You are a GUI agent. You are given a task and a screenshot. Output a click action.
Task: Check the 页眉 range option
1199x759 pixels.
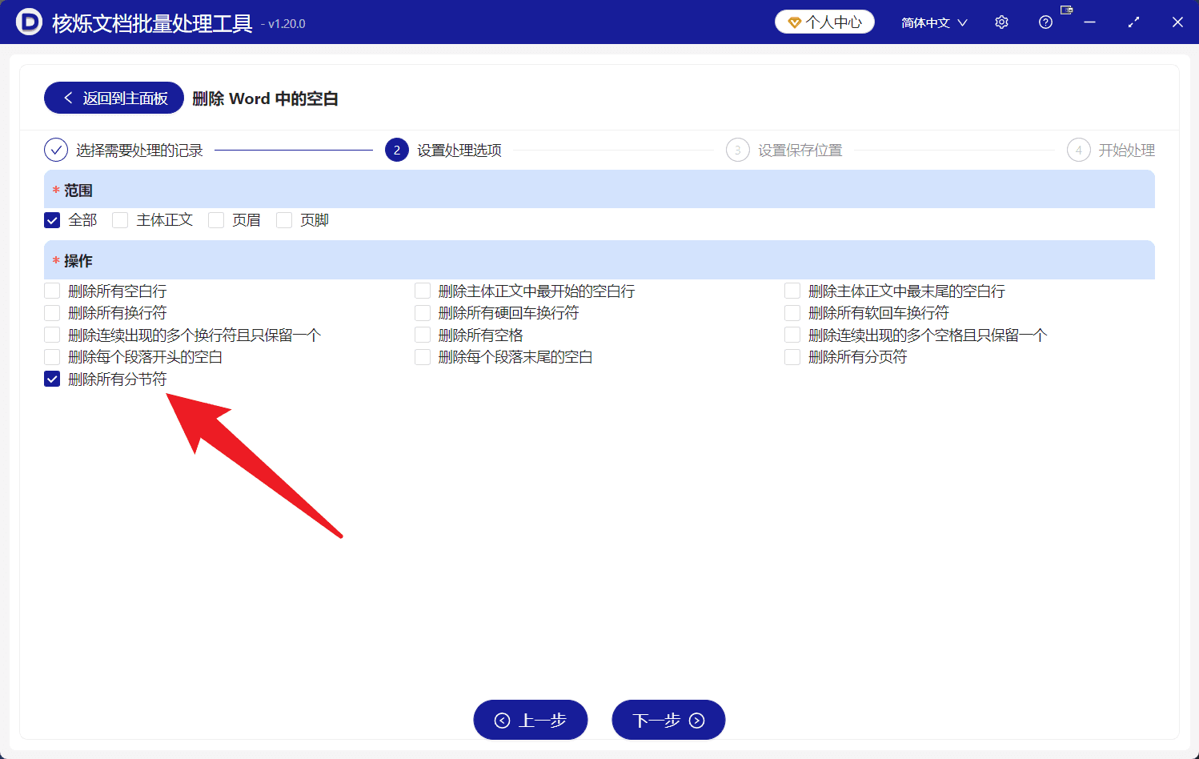(216, 219)
